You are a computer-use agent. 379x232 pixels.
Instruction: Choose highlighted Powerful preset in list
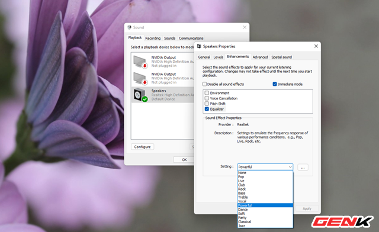coord(265,205)
